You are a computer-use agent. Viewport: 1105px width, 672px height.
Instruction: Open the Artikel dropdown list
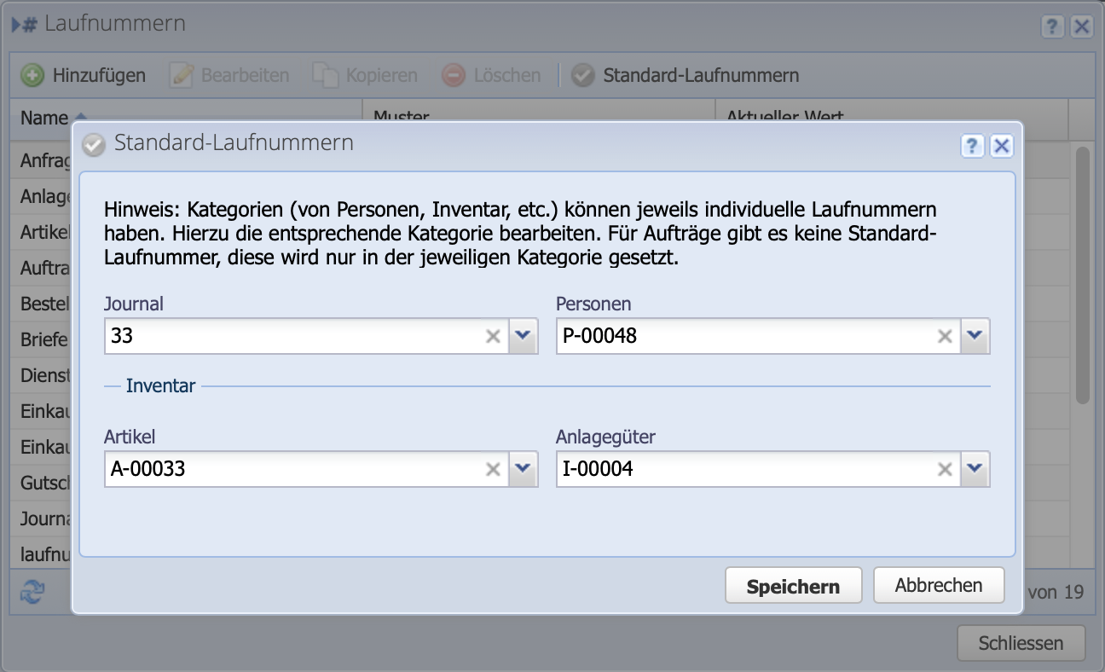pyautogui.click(x=524, y=469)
